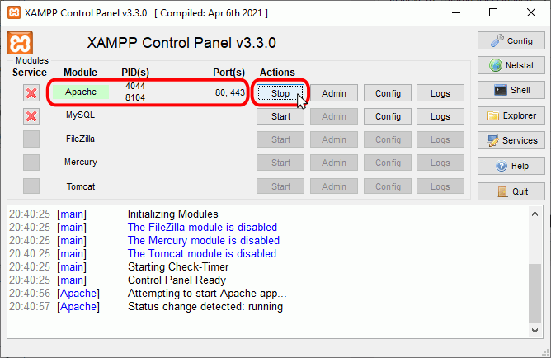Click Apache PID 4044 value
Screen dimensions: 551x358
[135, 86]
